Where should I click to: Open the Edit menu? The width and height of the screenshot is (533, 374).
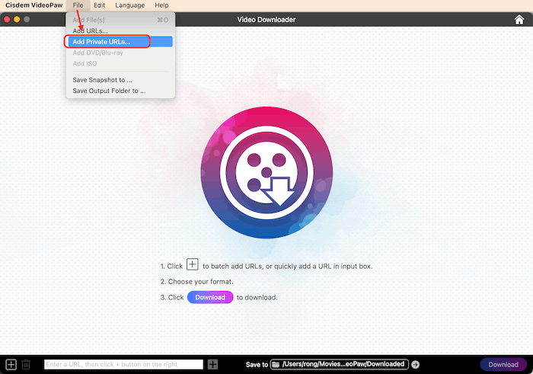tap(99, 5)
